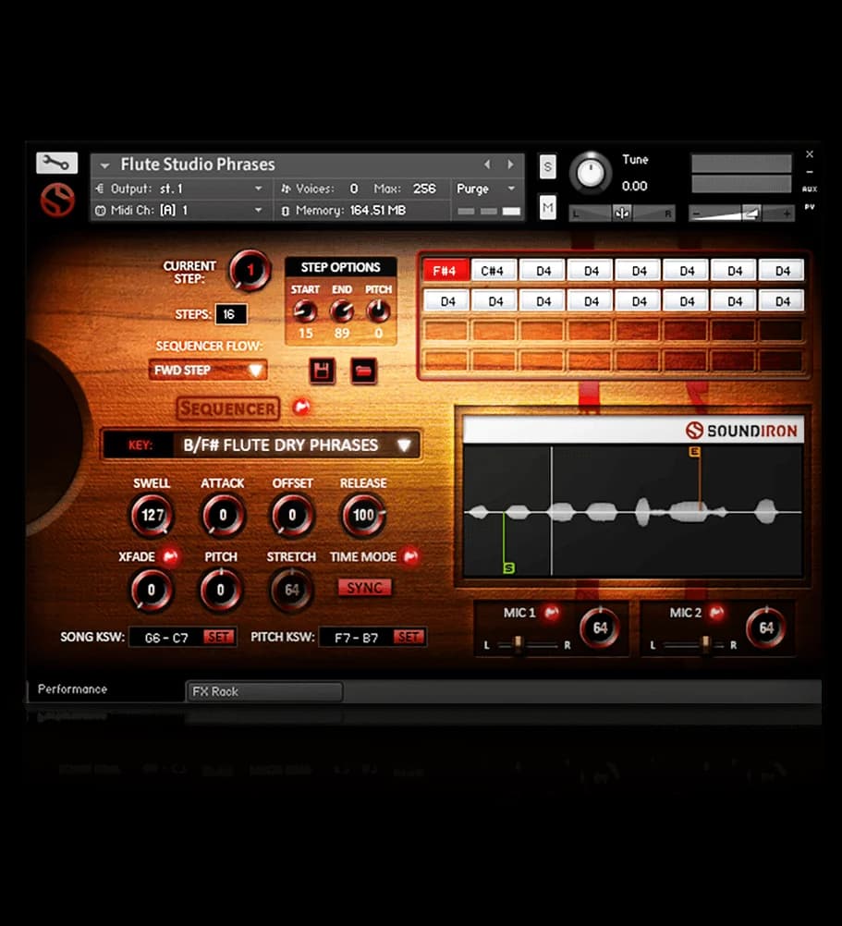Screen dimensions: 842x926
Task: Go to previous instrument using left arrow
Action: click(x=488, y=164)
